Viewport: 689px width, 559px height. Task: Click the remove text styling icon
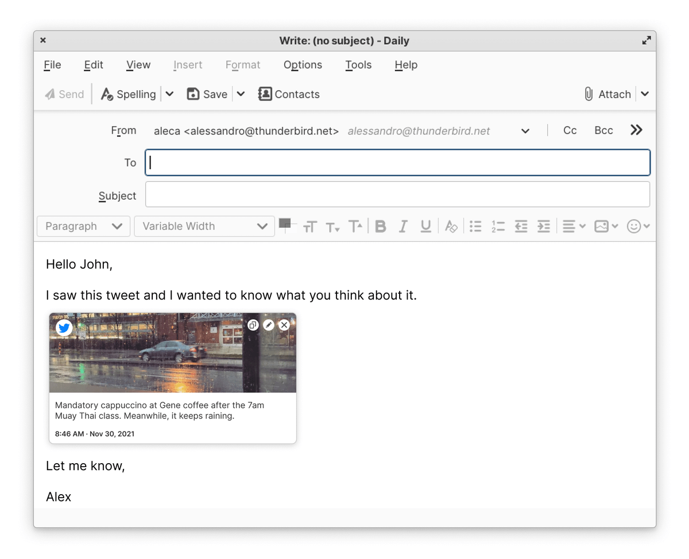coord(451,226)
